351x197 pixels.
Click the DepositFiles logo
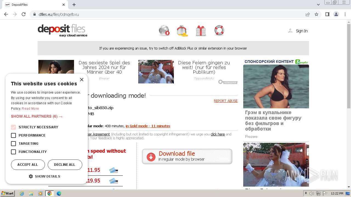(x=63, y=30)
